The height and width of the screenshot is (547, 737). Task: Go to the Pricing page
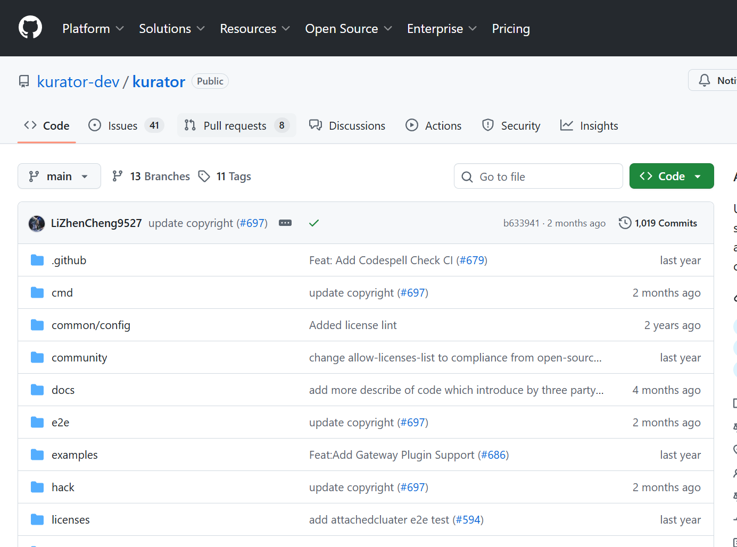tap(511, 29)
